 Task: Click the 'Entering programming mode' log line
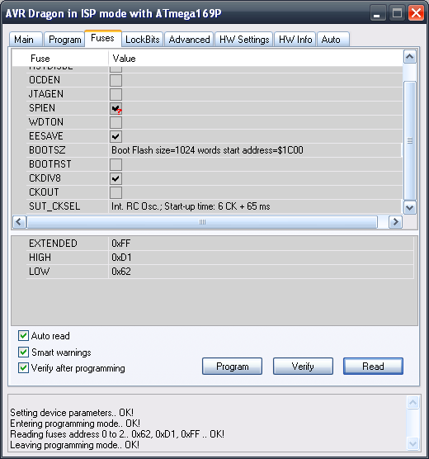pyautogui.click(x=75, y=424)
